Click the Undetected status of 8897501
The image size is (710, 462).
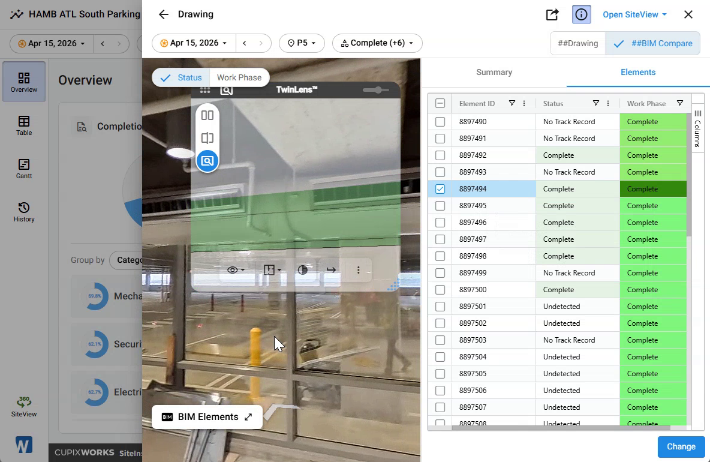click(x=578, y=307)
